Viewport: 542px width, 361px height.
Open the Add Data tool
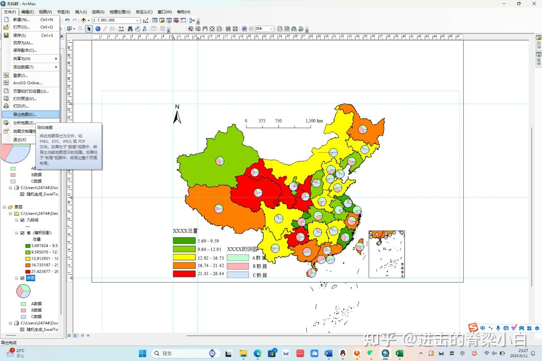coord(84,20)
